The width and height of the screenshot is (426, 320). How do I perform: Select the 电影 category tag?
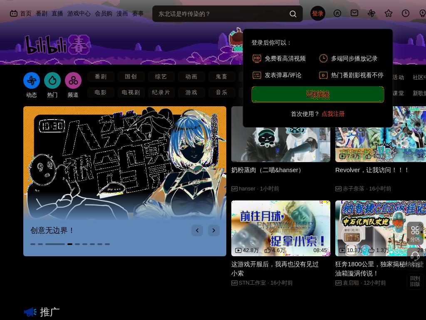coord(101,92)
